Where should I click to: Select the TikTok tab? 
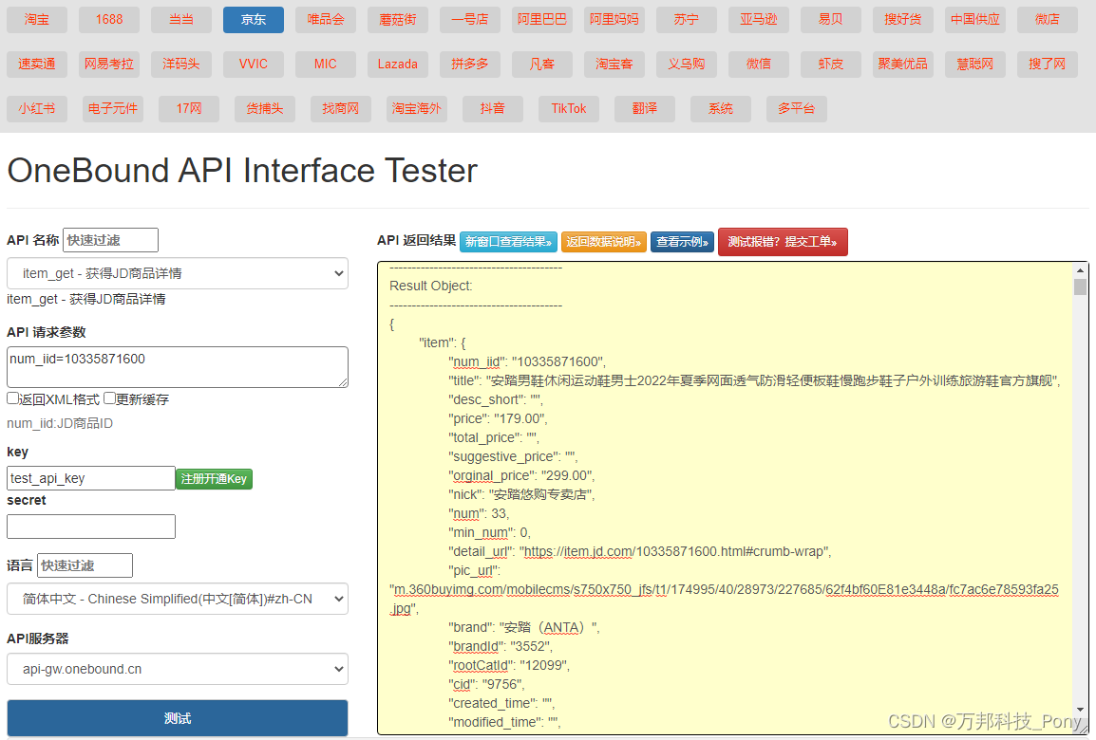click(x=569, y=109)
